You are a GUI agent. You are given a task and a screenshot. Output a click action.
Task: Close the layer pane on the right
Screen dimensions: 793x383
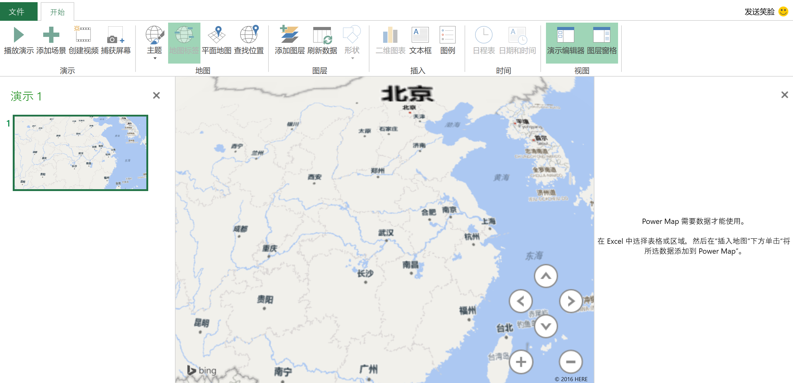click(x=785, y=95)
